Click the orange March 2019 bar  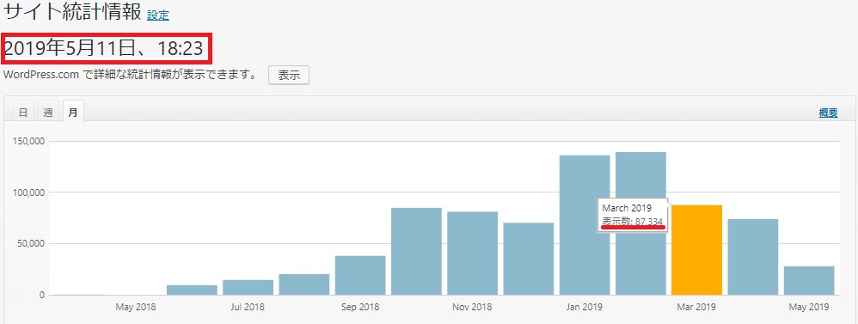pos(696,250)
